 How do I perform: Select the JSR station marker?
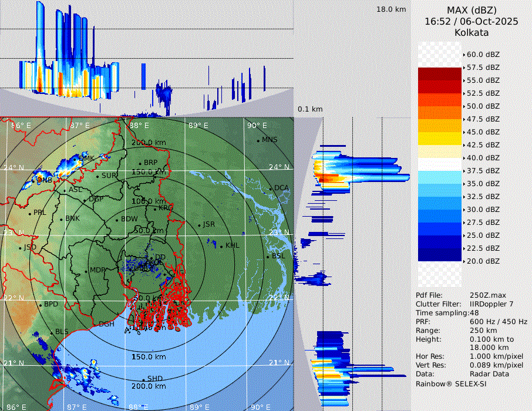199,225
